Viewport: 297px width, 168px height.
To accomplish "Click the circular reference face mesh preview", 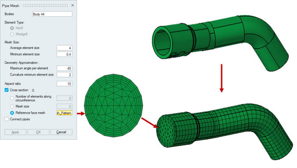I will pyautogui.click(x=114, y=106).
